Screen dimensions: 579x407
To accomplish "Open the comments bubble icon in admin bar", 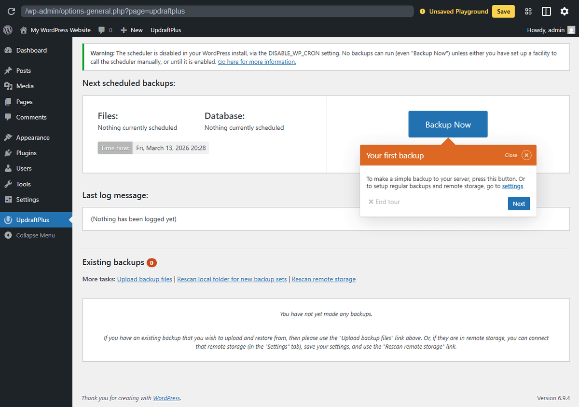I will [102, 30].
